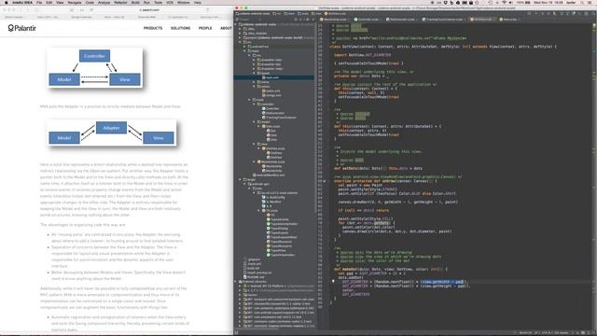Open the Refactor menu
Screen dimensions: 597x336
tap(120, 2)
